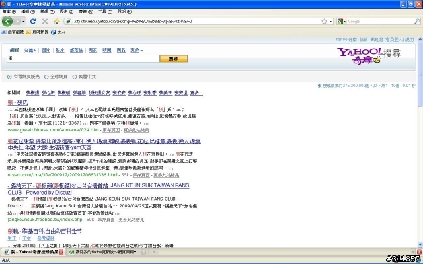Switch to 新聞 news search

click(107, 50)
